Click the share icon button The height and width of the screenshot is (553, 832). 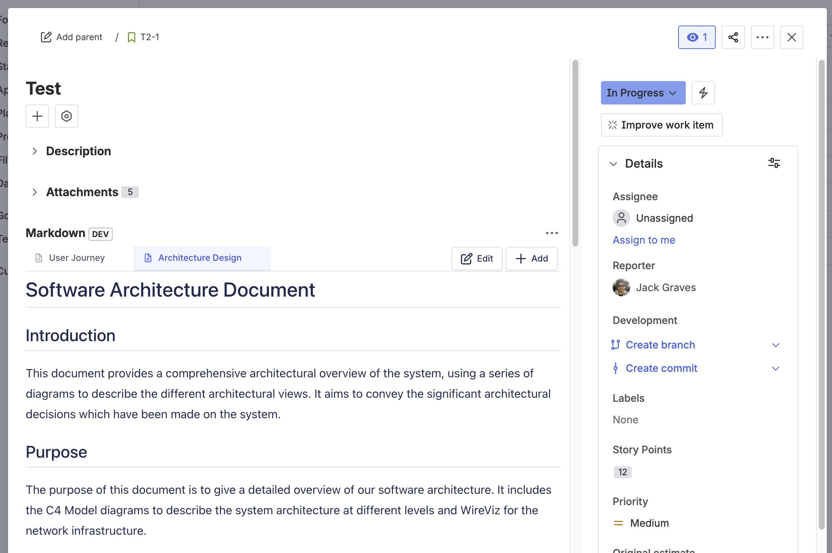coord(733,37)
